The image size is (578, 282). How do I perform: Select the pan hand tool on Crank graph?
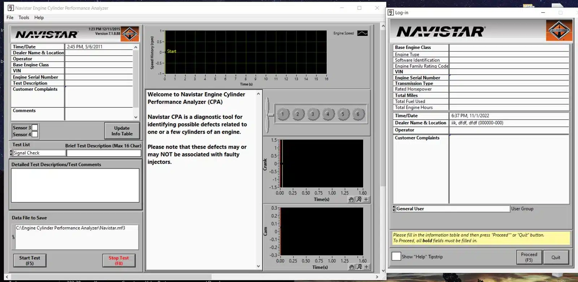click(351, 200)
